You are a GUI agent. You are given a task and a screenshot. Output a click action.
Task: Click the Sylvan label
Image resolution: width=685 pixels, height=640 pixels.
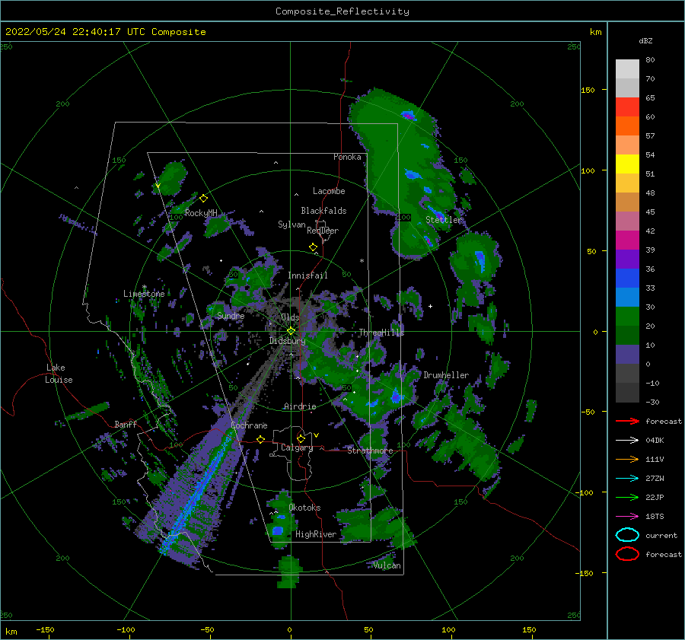click(x=292, y=224)
